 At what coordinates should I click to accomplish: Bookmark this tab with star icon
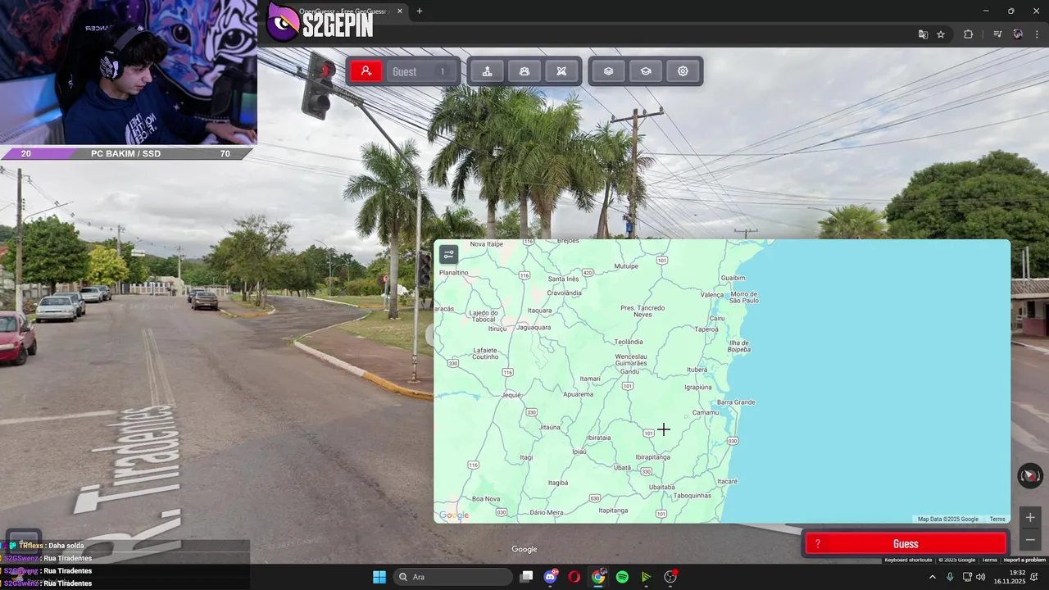click(941, 34)
